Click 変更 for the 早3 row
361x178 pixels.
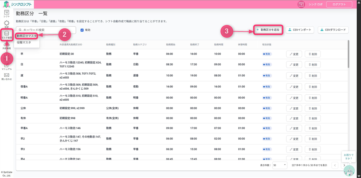pyautogui.click(x=294, y=149)
